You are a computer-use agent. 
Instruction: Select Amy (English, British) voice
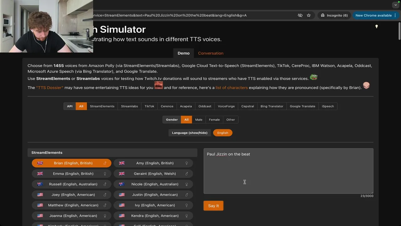click(153, 163)
